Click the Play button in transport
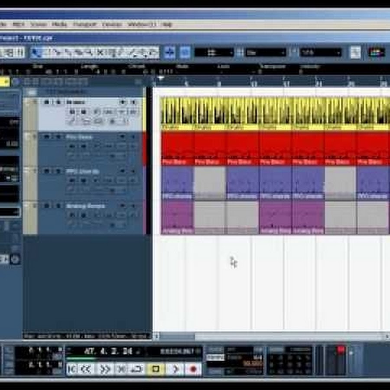 coord(175,369)
